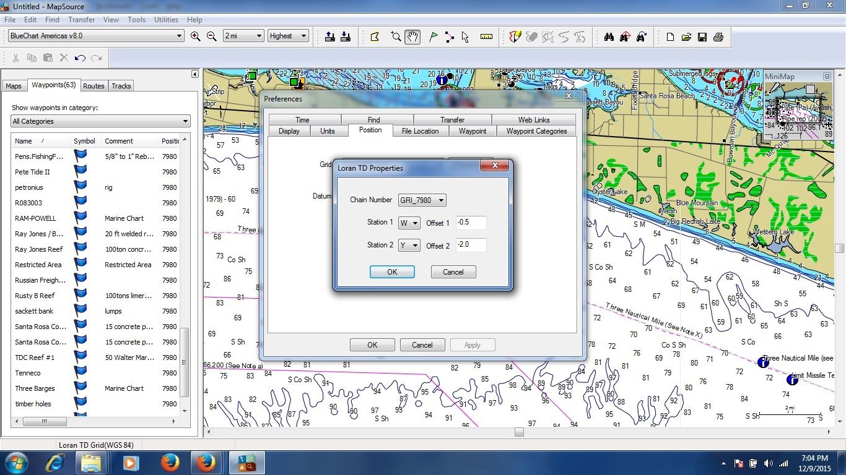Activate the Waypoint flag tool
This screenshot has width=846, height=475.
433,36
